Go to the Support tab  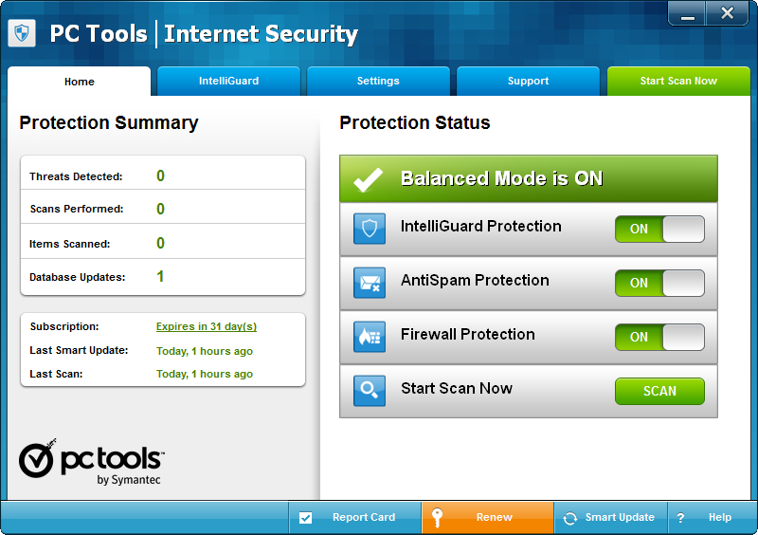coord(528,82)
